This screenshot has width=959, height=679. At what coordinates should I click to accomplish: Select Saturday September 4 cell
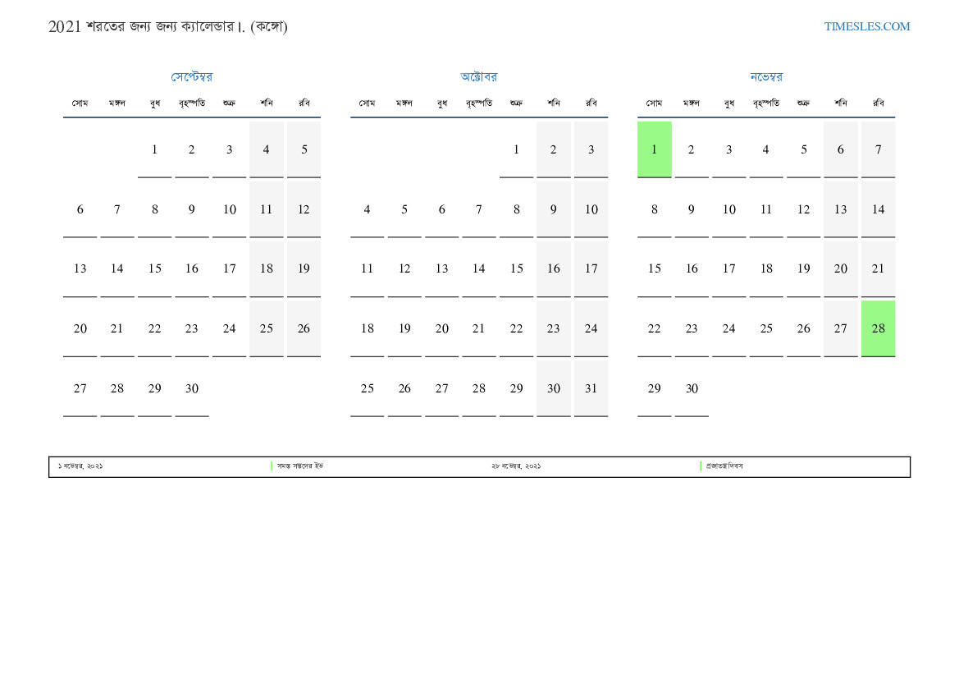(x=266, y=149)
